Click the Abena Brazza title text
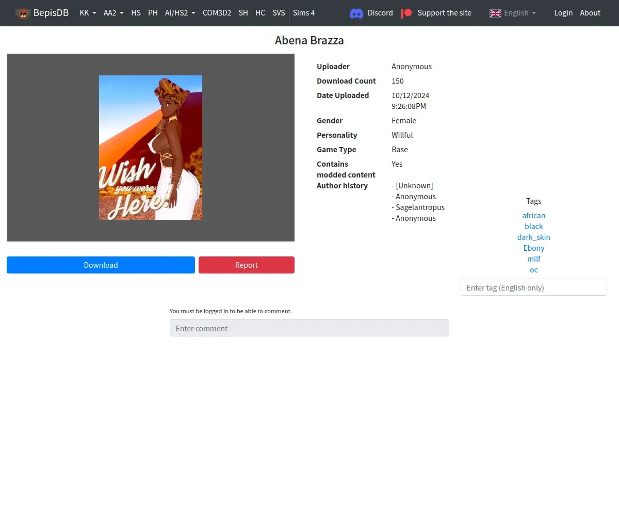The width and height of the screenshot is (619, 516). 309,40
